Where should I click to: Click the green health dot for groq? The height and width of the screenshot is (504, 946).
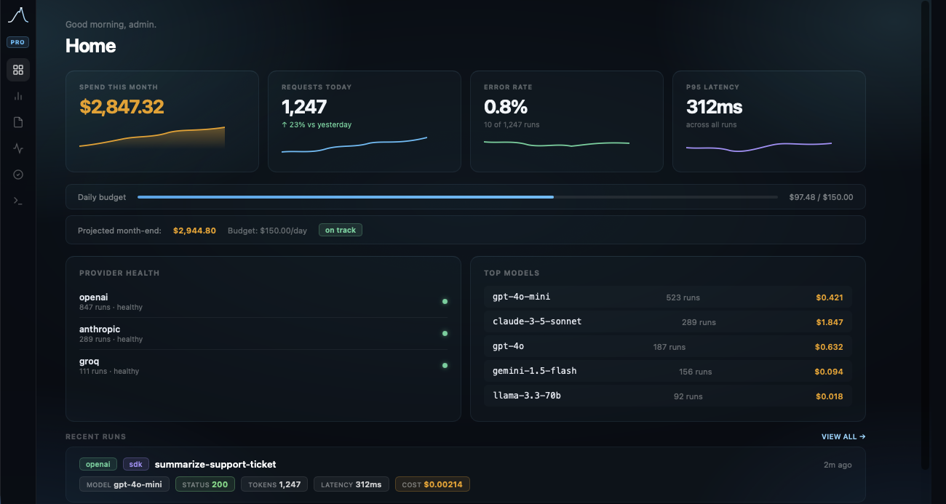click(445, 365)
